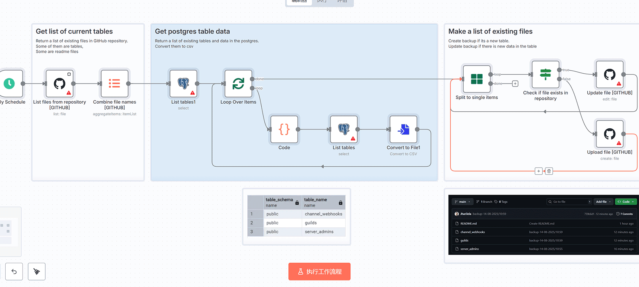
Task: Expand the main branch dropdown
Action: pos(463,202)
